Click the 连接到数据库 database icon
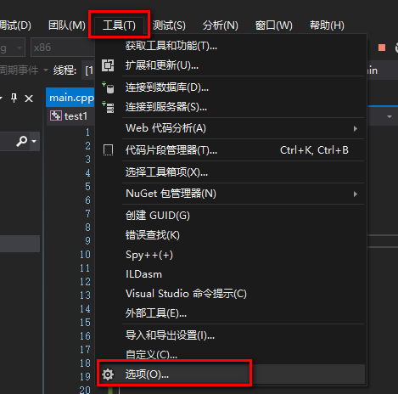The height and width of the screenshot is (394, 398). (108, 87)
